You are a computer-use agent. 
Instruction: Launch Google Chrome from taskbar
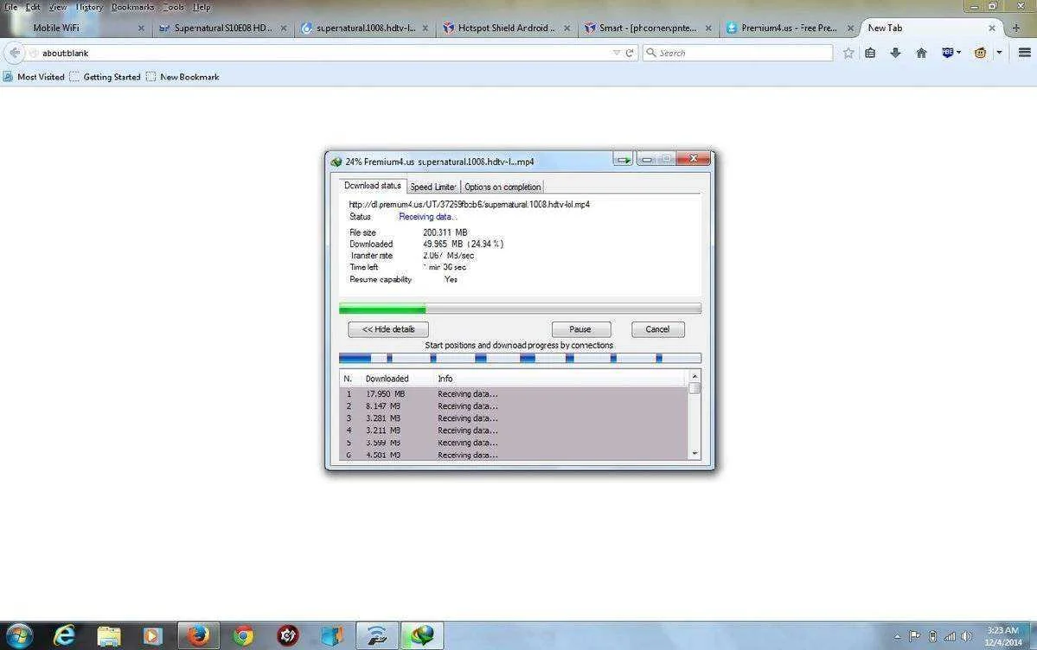(243, 636)
